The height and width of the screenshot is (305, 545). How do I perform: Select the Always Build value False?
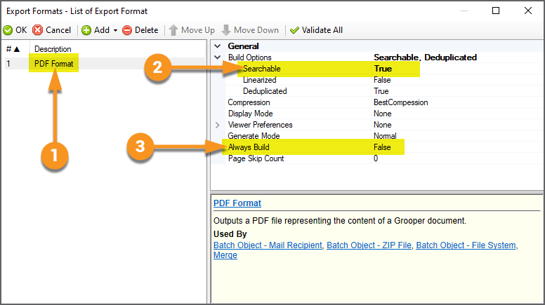point(383,147)
